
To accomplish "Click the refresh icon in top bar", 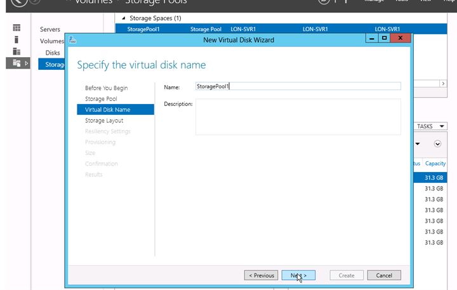I will tap(322, 2).
